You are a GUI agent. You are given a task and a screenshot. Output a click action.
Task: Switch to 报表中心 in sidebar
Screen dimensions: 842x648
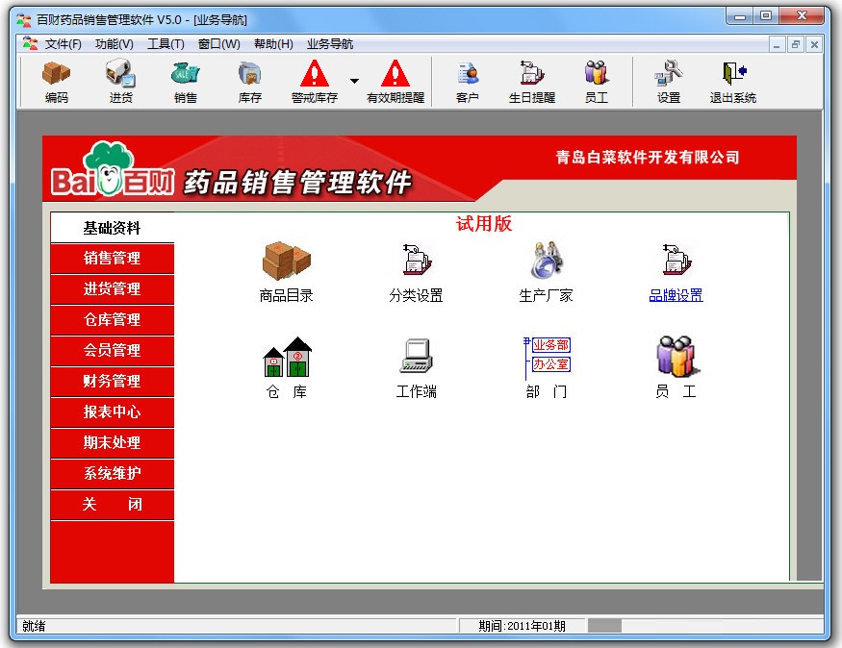pos(113,412)
